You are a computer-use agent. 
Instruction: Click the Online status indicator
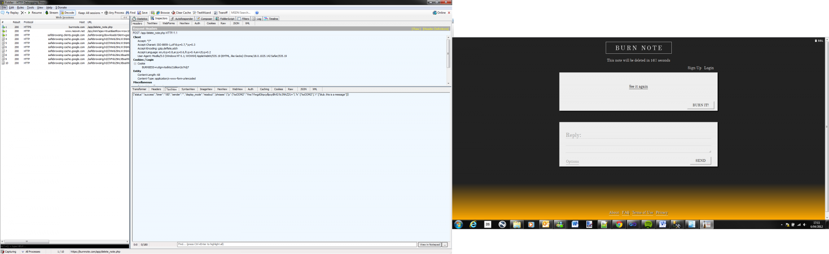point(439,13)
